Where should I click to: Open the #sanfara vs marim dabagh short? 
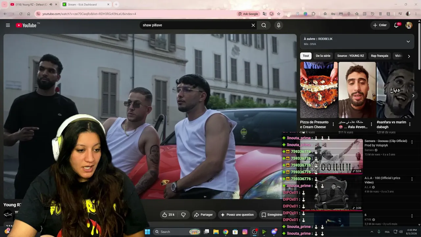(x=395, y=90)
